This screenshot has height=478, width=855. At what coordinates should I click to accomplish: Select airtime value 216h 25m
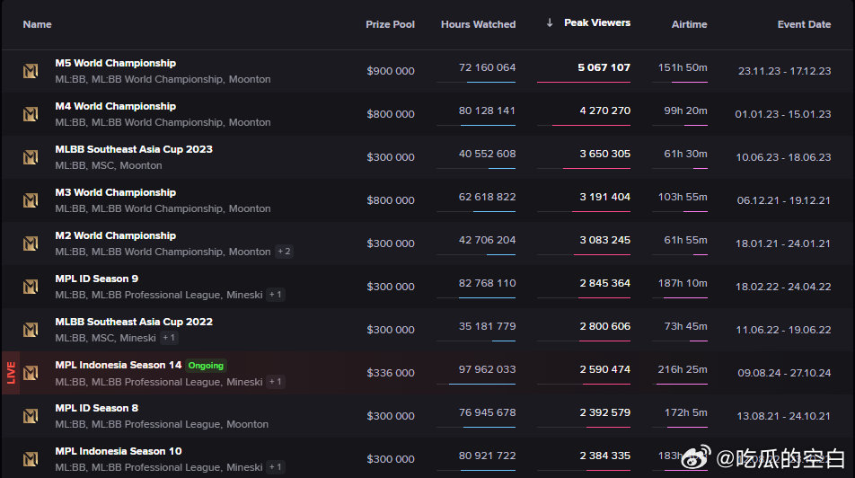click(683, 369)
